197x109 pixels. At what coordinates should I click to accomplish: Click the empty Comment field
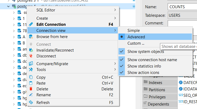click(182, 23)
